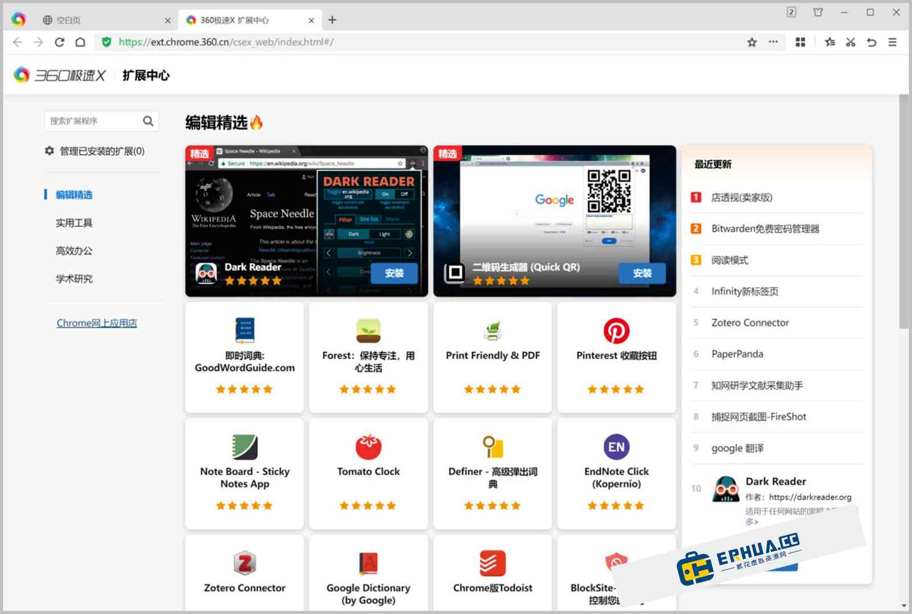Open the three-dots more options in address bar
Screen dimensions: 912x614
[x=773, y=42]
